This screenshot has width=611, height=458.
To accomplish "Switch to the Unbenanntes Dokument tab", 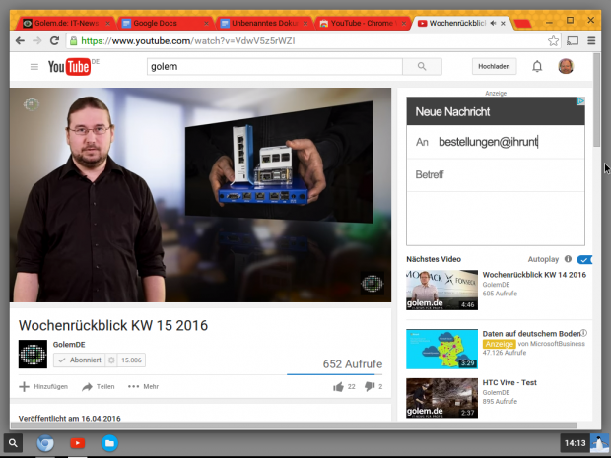I will (265, 24).
